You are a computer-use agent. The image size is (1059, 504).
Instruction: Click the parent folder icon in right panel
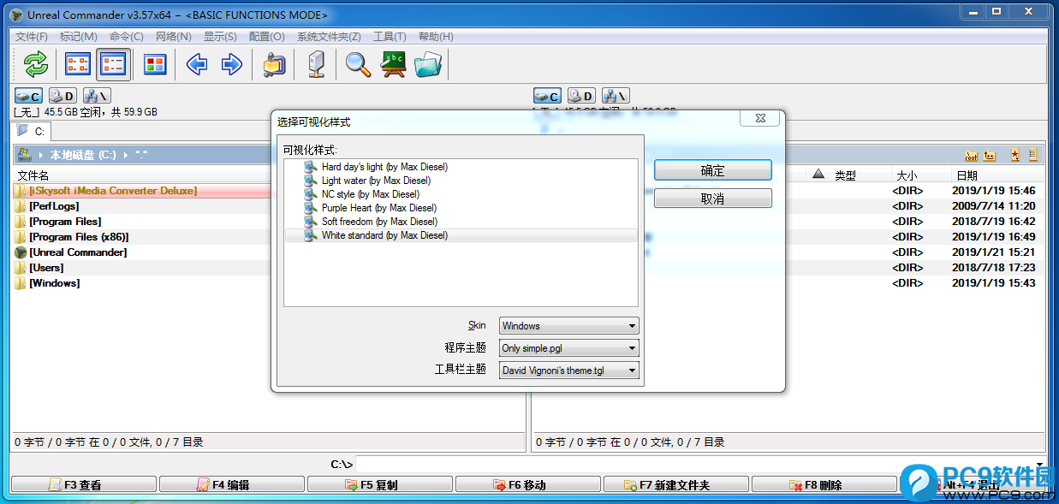[990, 155]
